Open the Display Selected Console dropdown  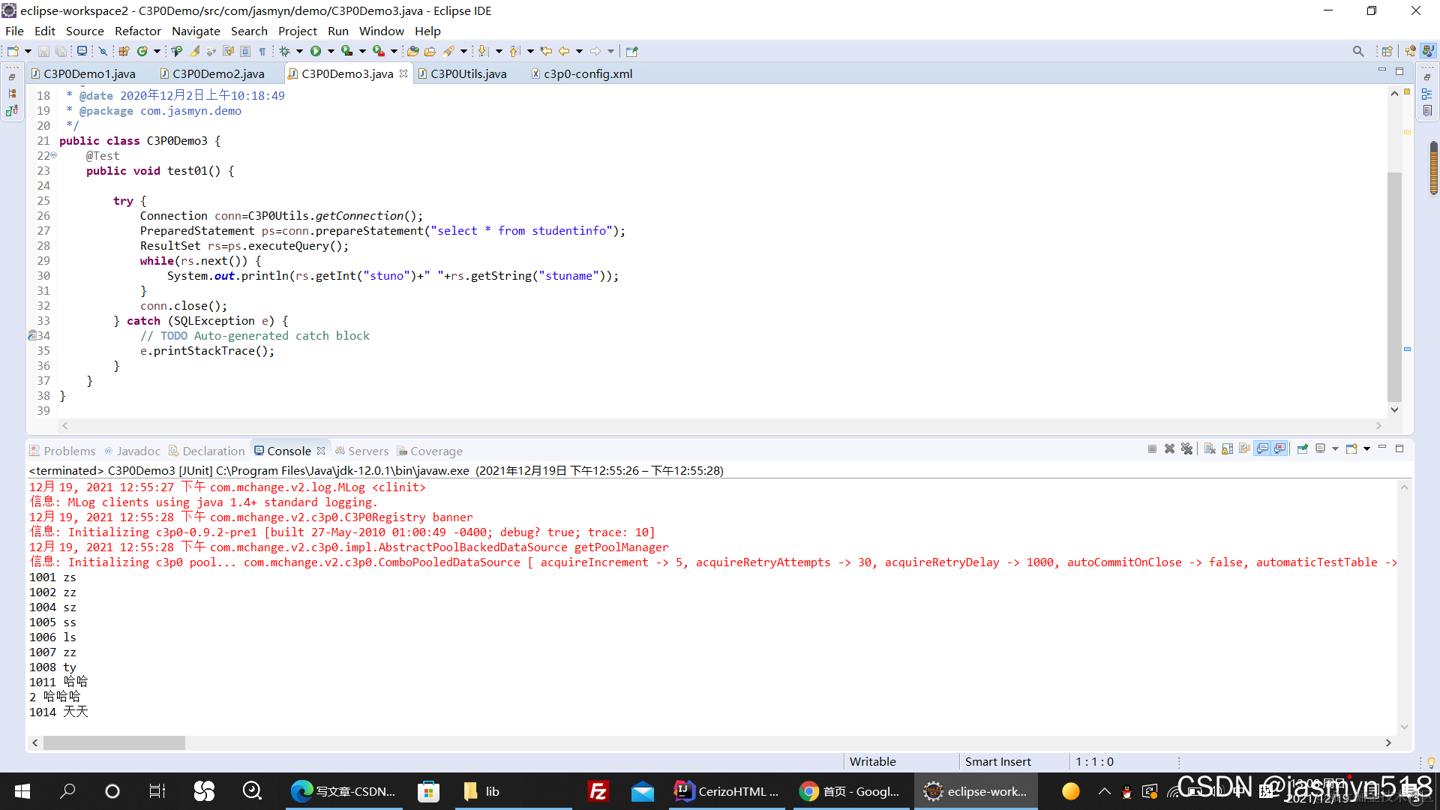tap(1335, 449)
